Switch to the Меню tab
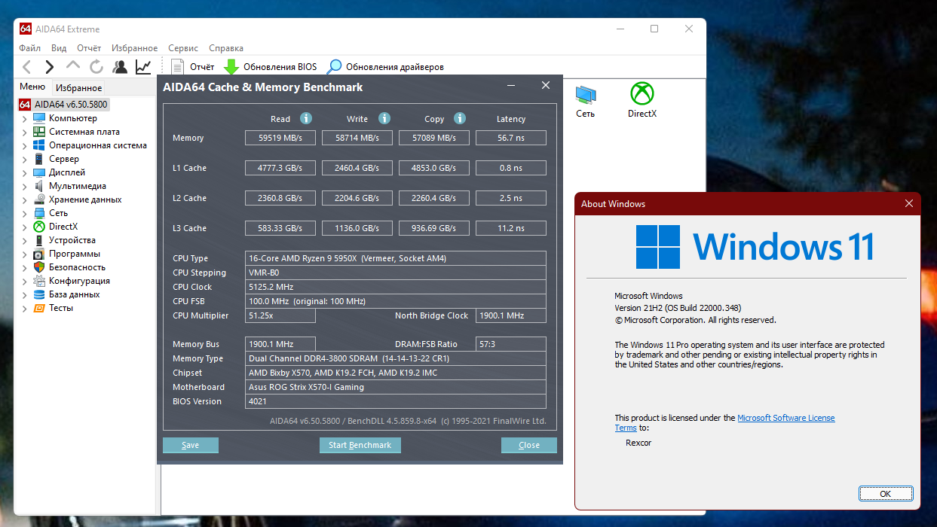The image size is (937, 527). click(32, 87)
